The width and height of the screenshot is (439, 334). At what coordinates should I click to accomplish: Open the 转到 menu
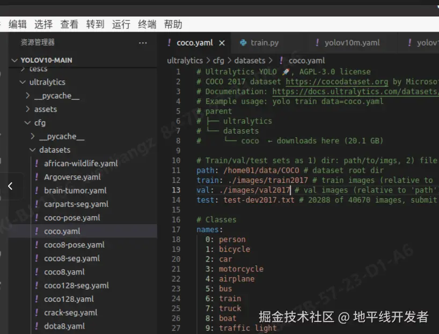tap(95, 24)
